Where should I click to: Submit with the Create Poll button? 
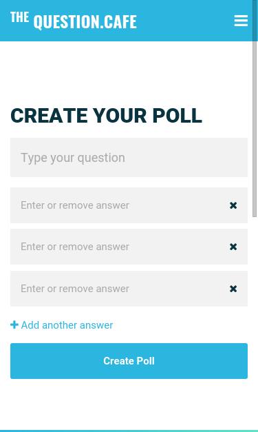pos(129,361)
